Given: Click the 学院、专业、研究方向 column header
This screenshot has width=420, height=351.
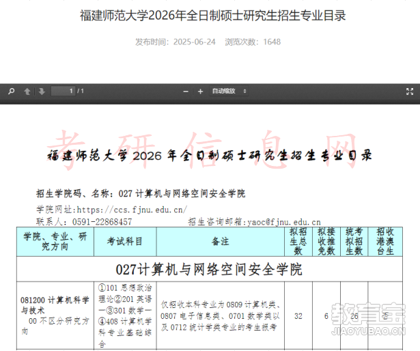Looking at the screenshot, I should point(55,242).
